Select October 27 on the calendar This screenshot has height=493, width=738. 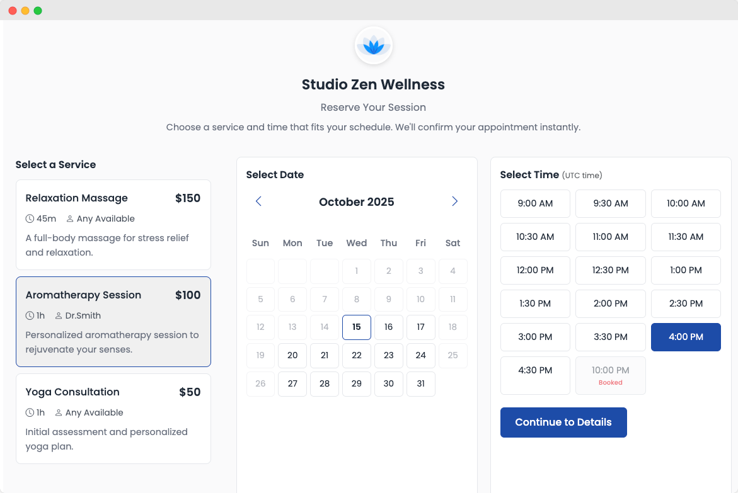(292, 384)
